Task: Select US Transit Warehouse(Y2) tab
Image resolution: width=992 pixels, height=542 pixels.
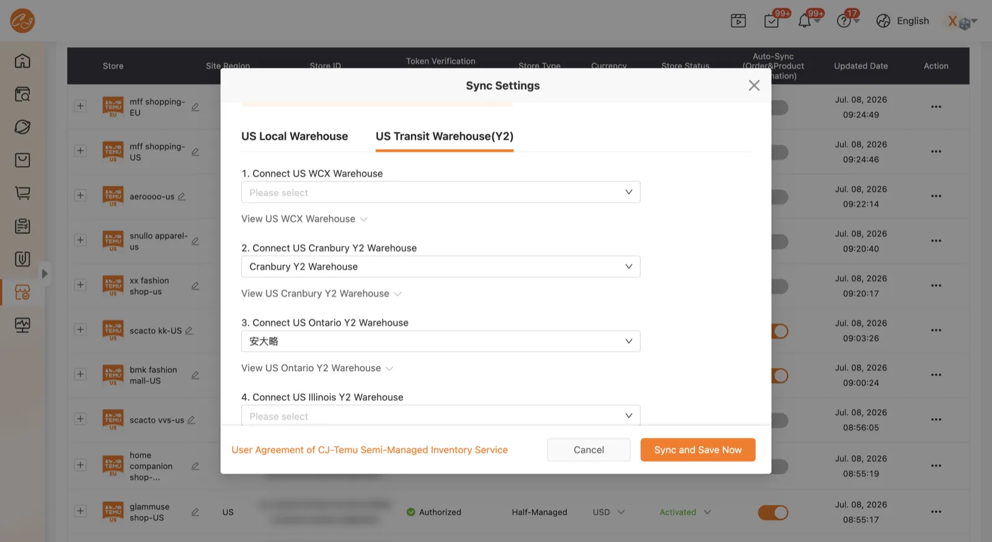Action: point(445,136)
